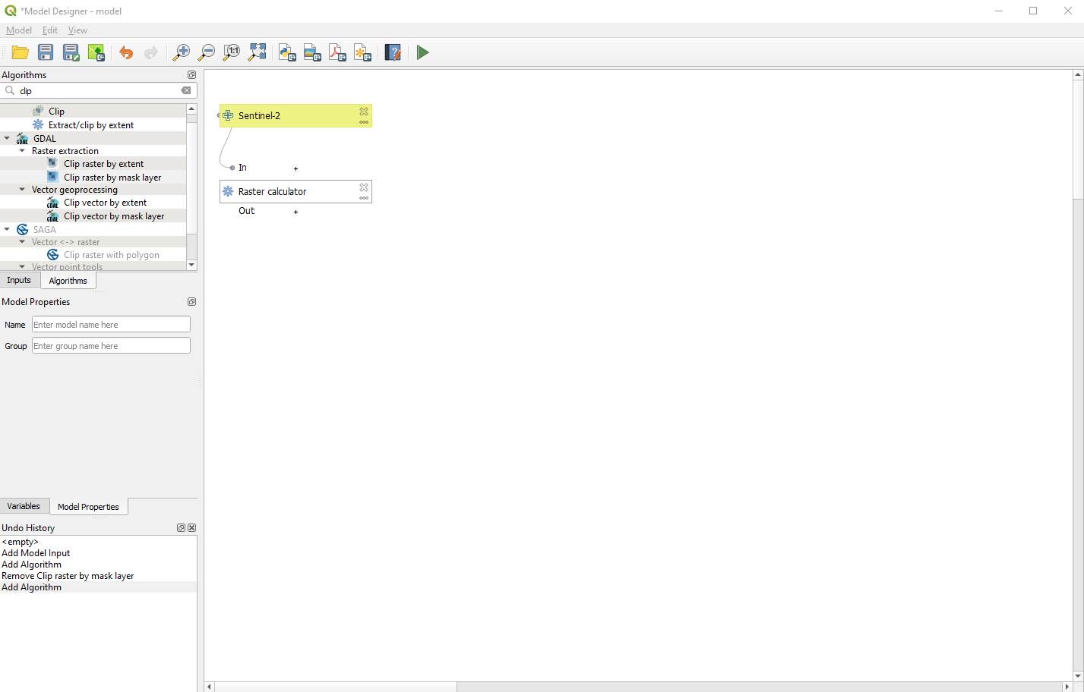This screenshot has width=1084, height=692.
Task: Undo the last action
Action: tap(126, 52)
